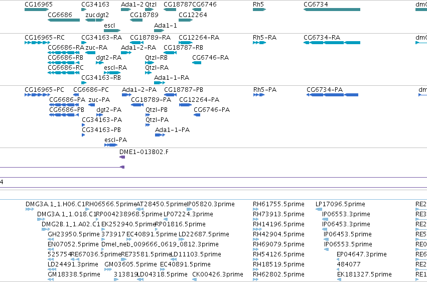Open the Ada1-1 gene label

(x=166, y=25)
